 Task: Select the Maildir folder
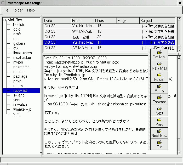click(x=19, y=25)
